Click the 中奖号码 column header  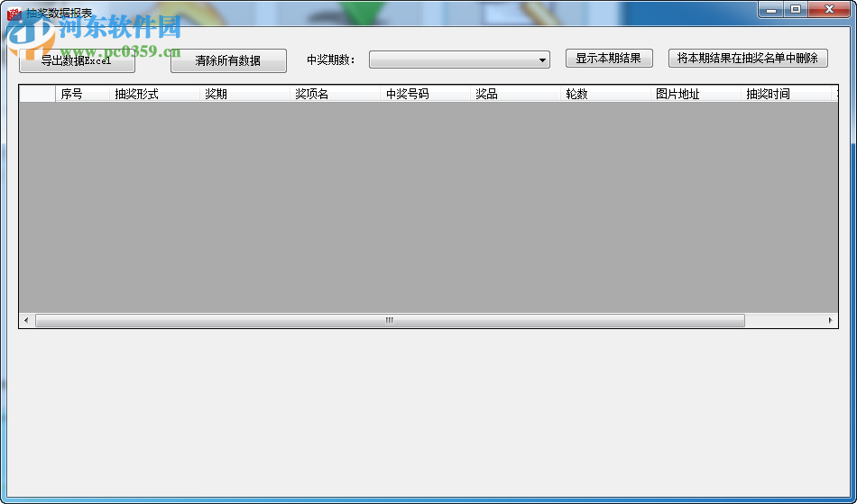click(425, 94)
